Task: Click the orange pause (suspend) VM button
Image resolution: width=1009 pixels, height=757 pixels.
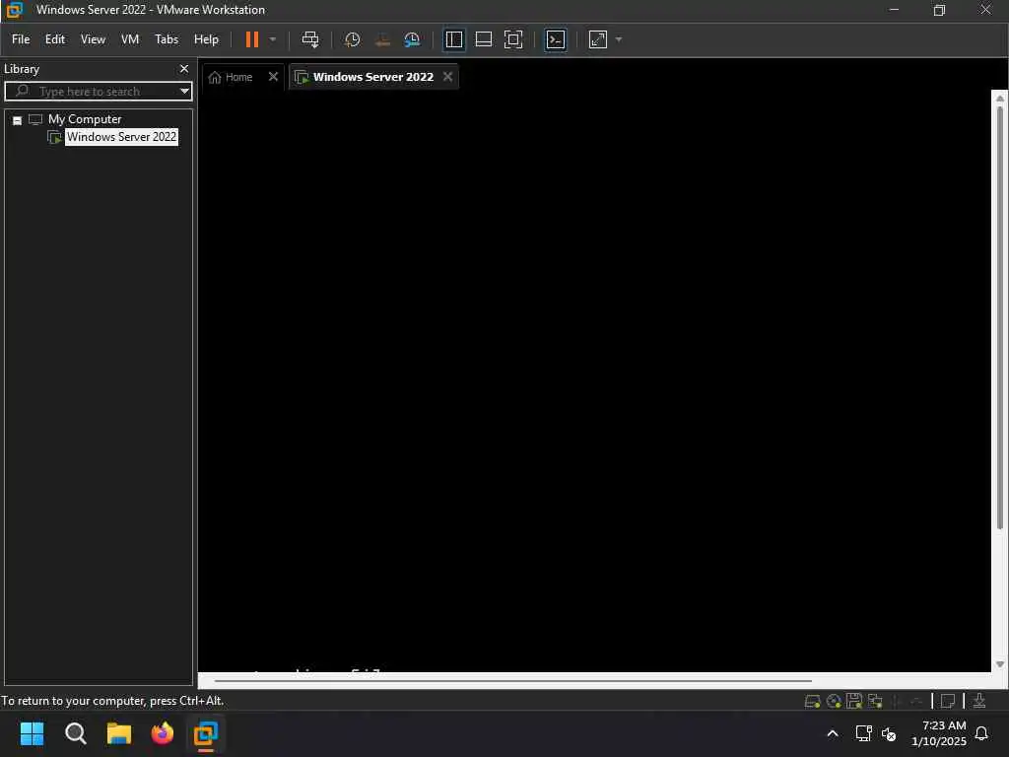Action: [x=251, y=39]
